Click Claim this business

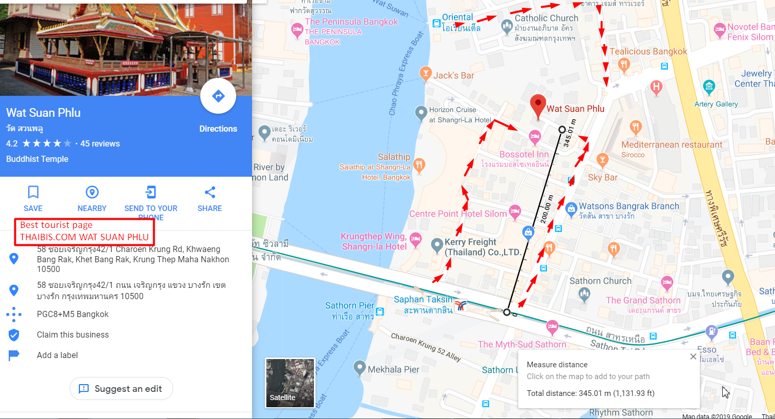click(73, 334)
